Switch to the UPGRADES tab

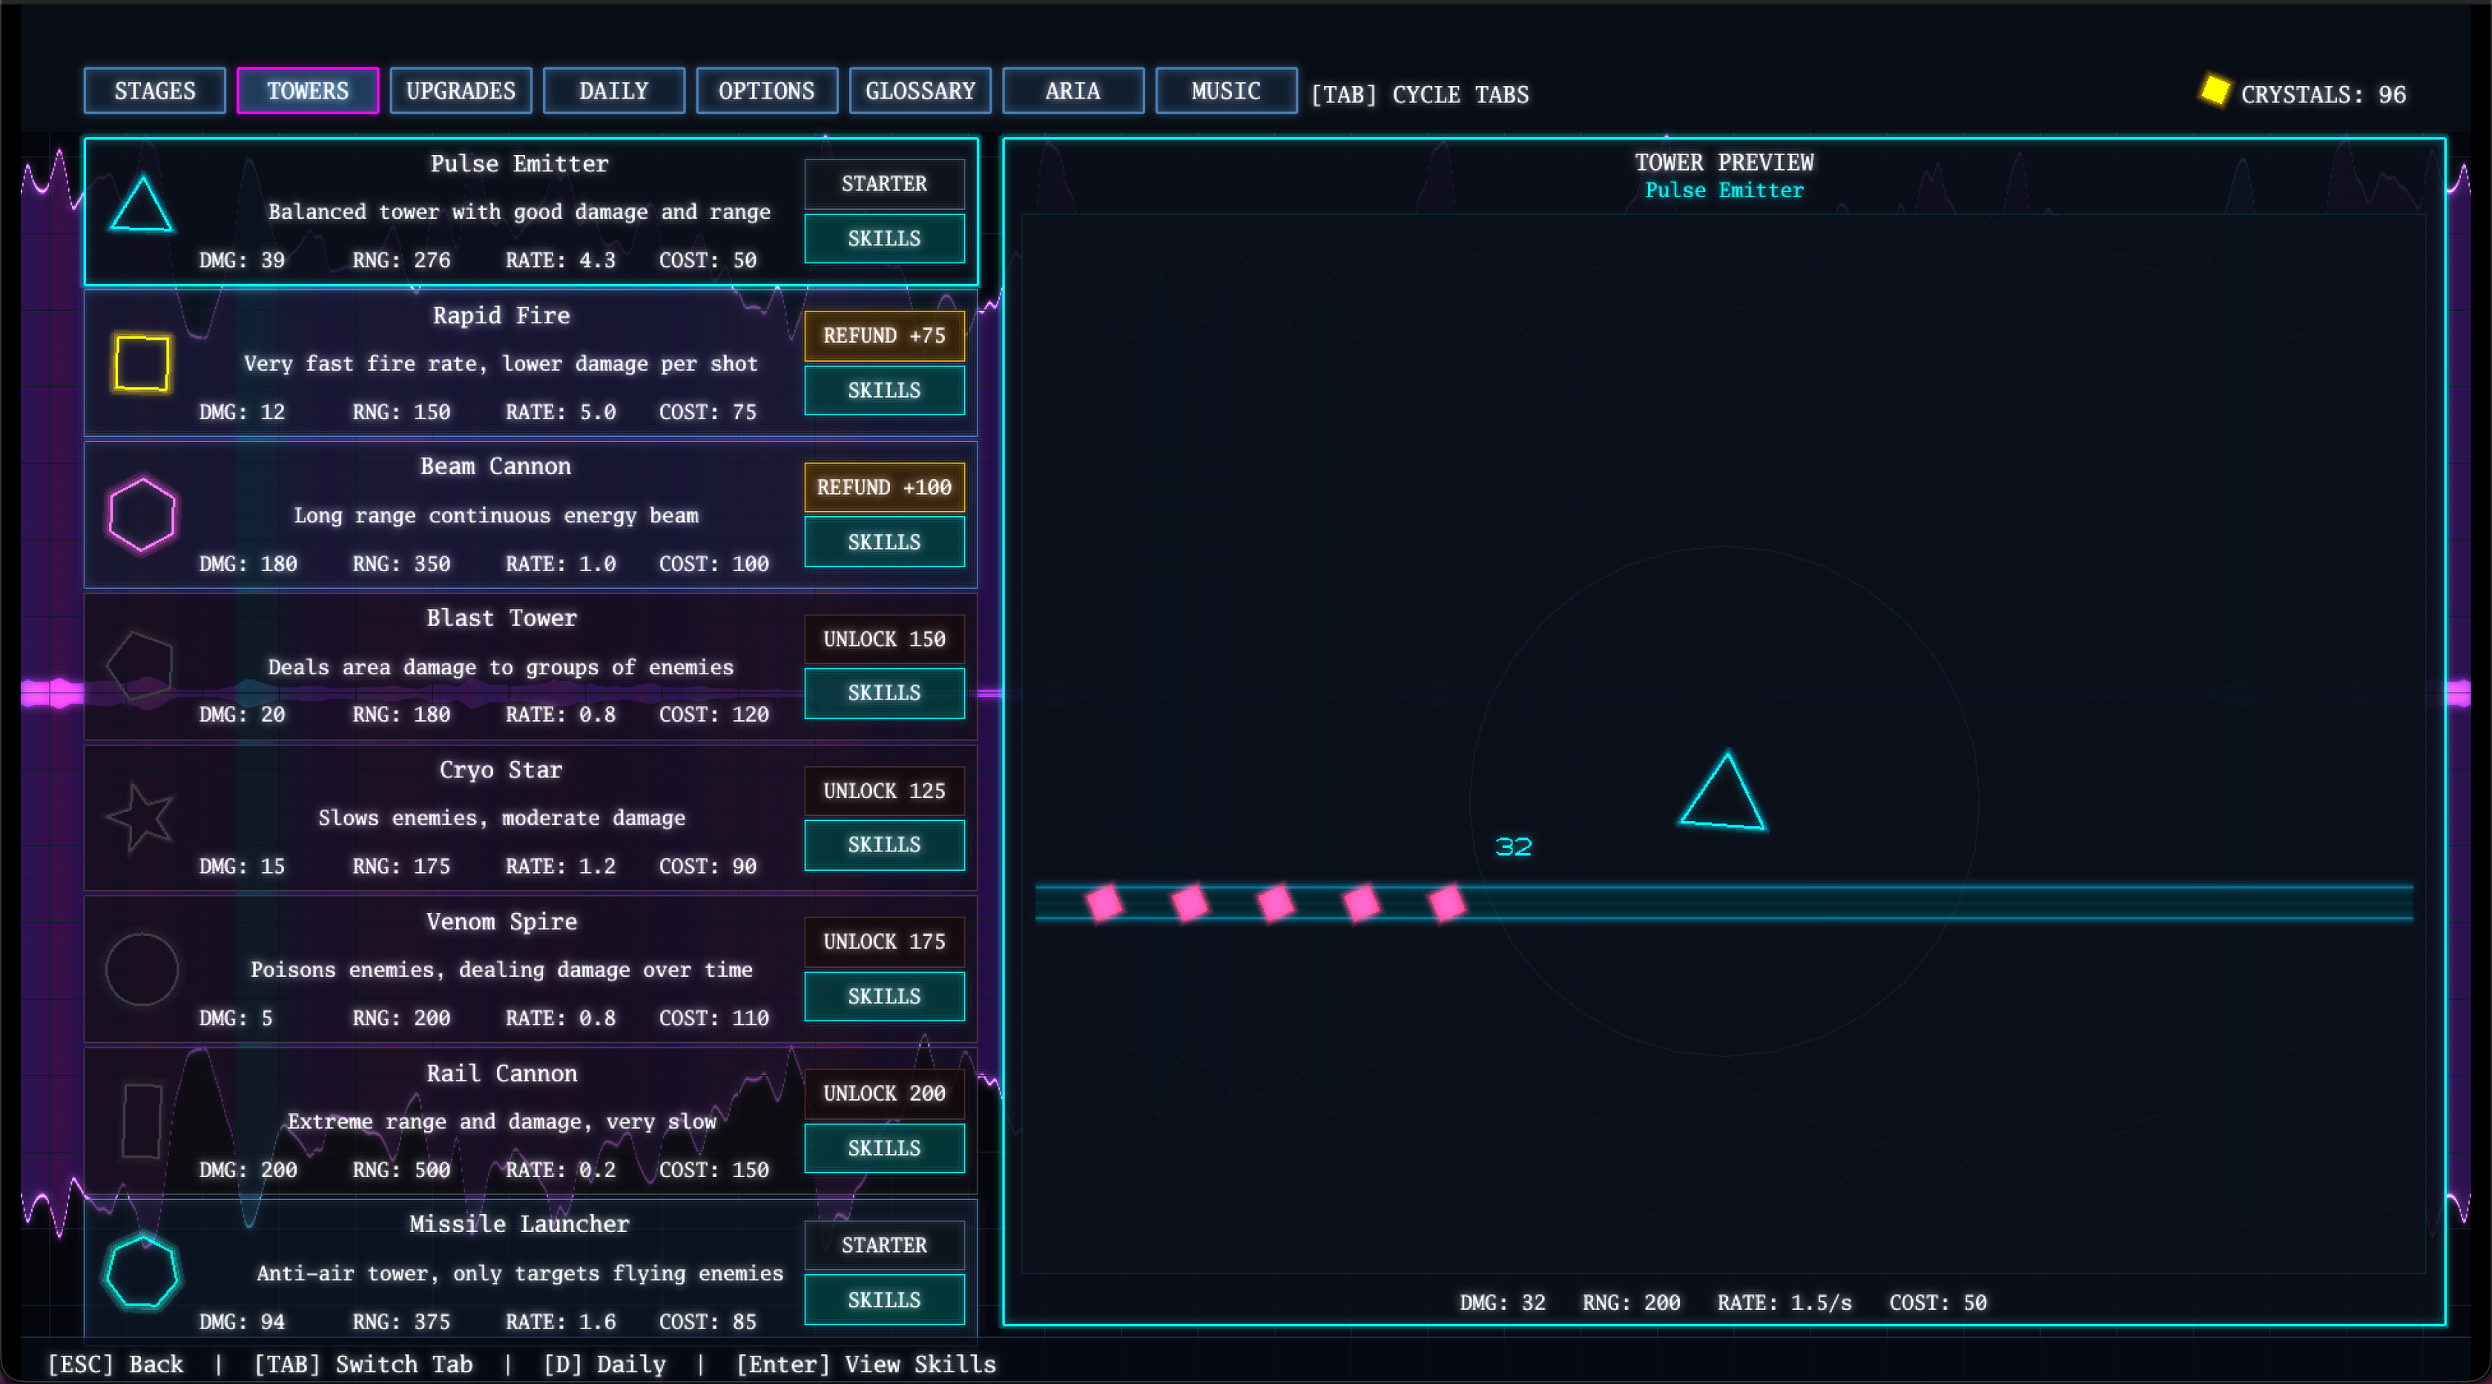click(x=461, y=91)
